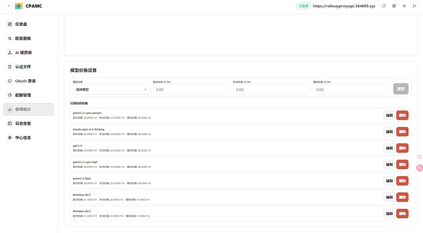
Task: Delete the gemini-3.1-pro-high price entry
Action: [402, 165]
